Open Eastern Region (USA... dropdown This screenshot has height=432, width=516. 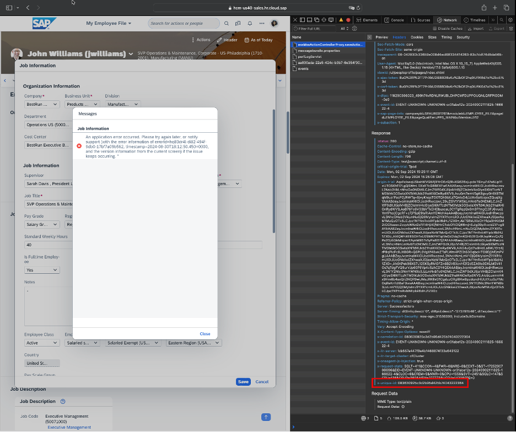[x=194, y=343]
